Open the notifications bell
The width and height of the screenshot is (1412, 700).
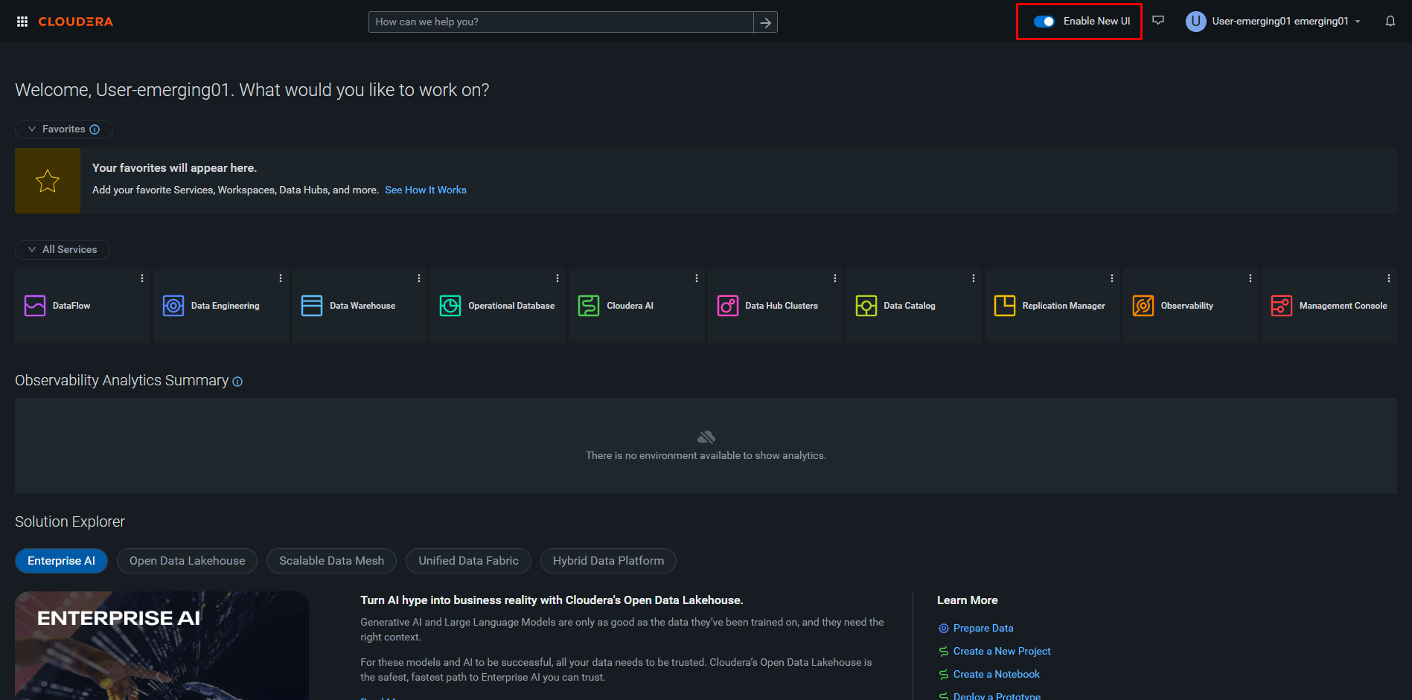point(1390,22)
